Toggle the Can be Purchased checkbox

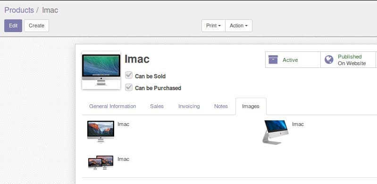coord(129,87)
